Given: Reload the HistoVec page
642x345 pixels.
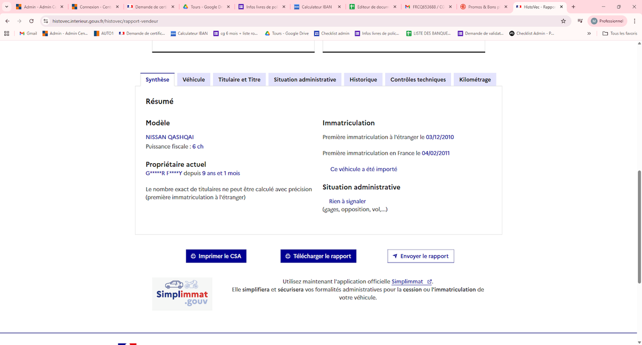Looking at the screenshot, I should tap(32, 21).
